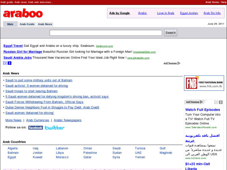Focus the search text field
The width and height of the screenshot is (227, 170).
click(106, 33)
